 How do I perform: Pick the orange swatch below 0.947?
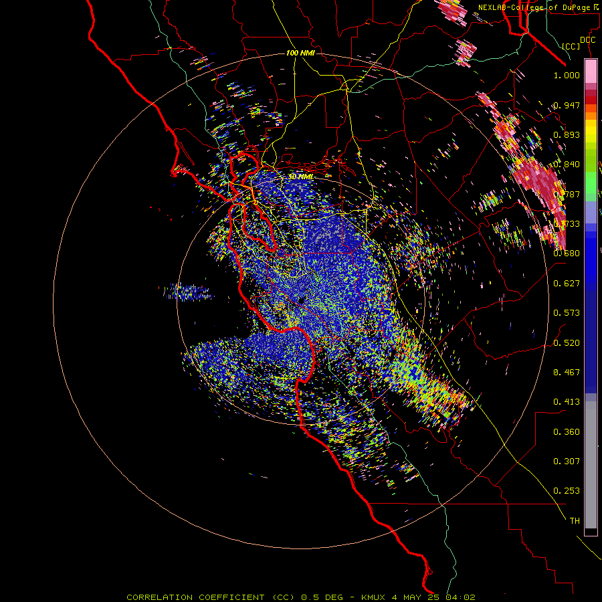click(x=591, y=116)
